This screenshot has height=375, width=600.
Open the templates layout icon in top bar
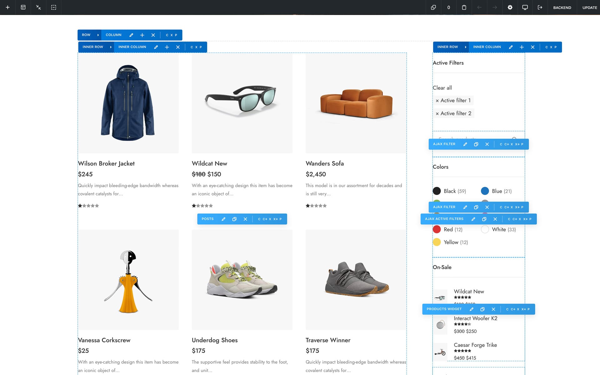23,7
